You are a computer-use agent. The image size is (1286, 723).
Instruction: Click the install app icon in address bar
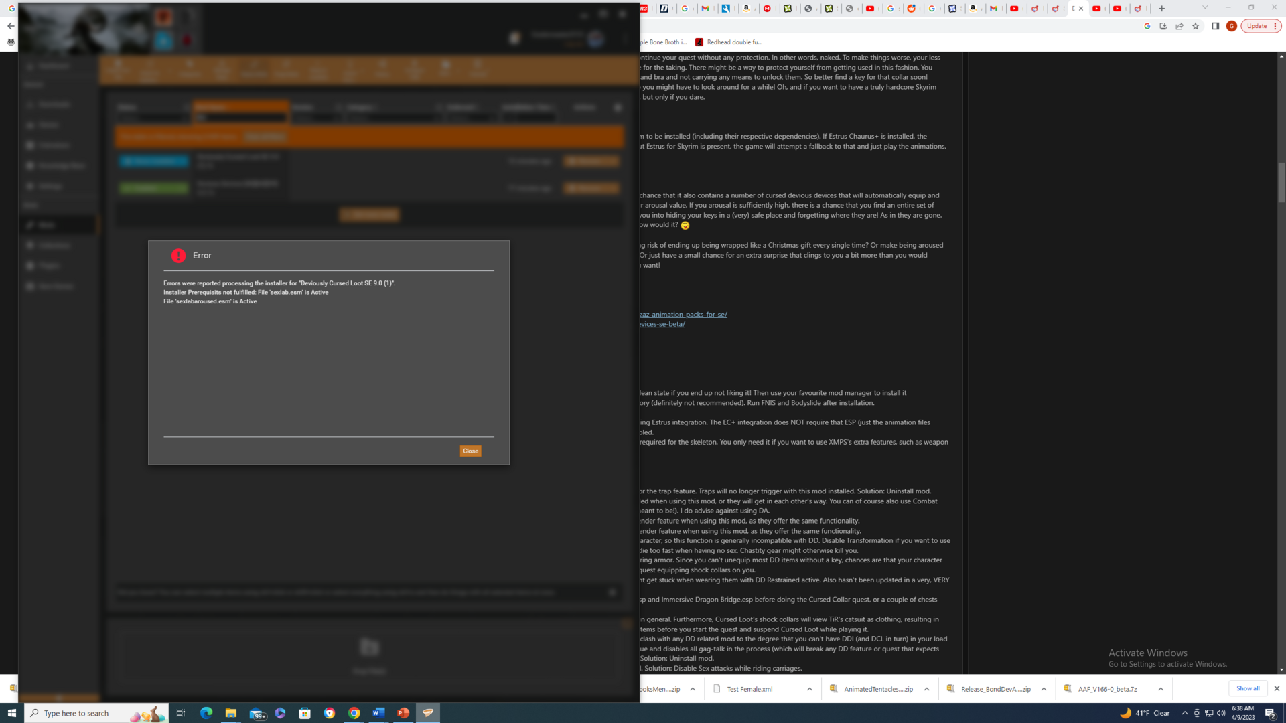click(x=1163, y=26)
